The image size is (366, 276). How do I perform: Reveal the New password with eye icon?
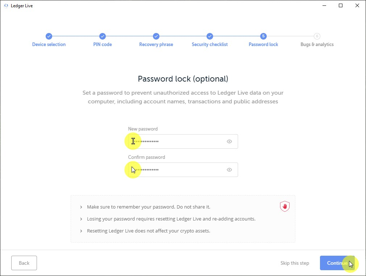click(229, 141)
